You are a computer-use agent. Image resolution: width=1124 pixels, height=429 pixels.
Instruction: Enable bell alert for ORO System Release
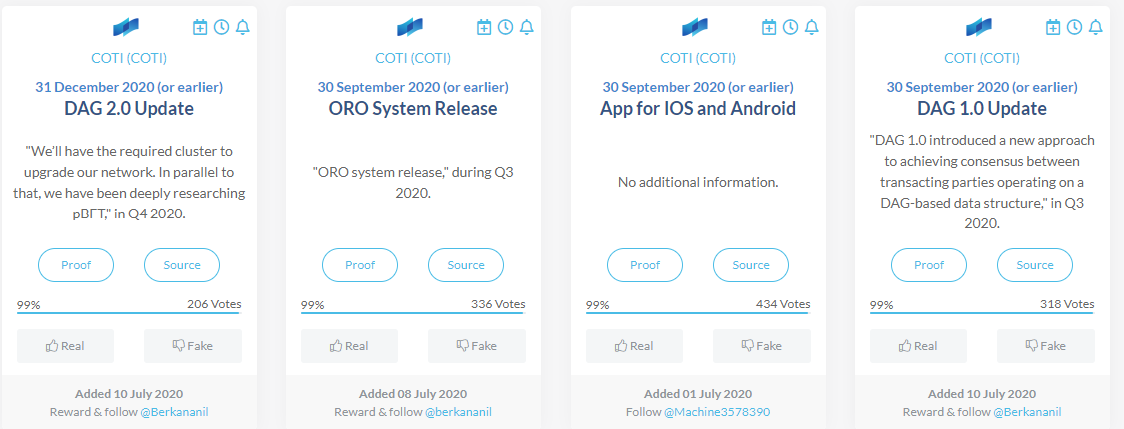[527, 27]
